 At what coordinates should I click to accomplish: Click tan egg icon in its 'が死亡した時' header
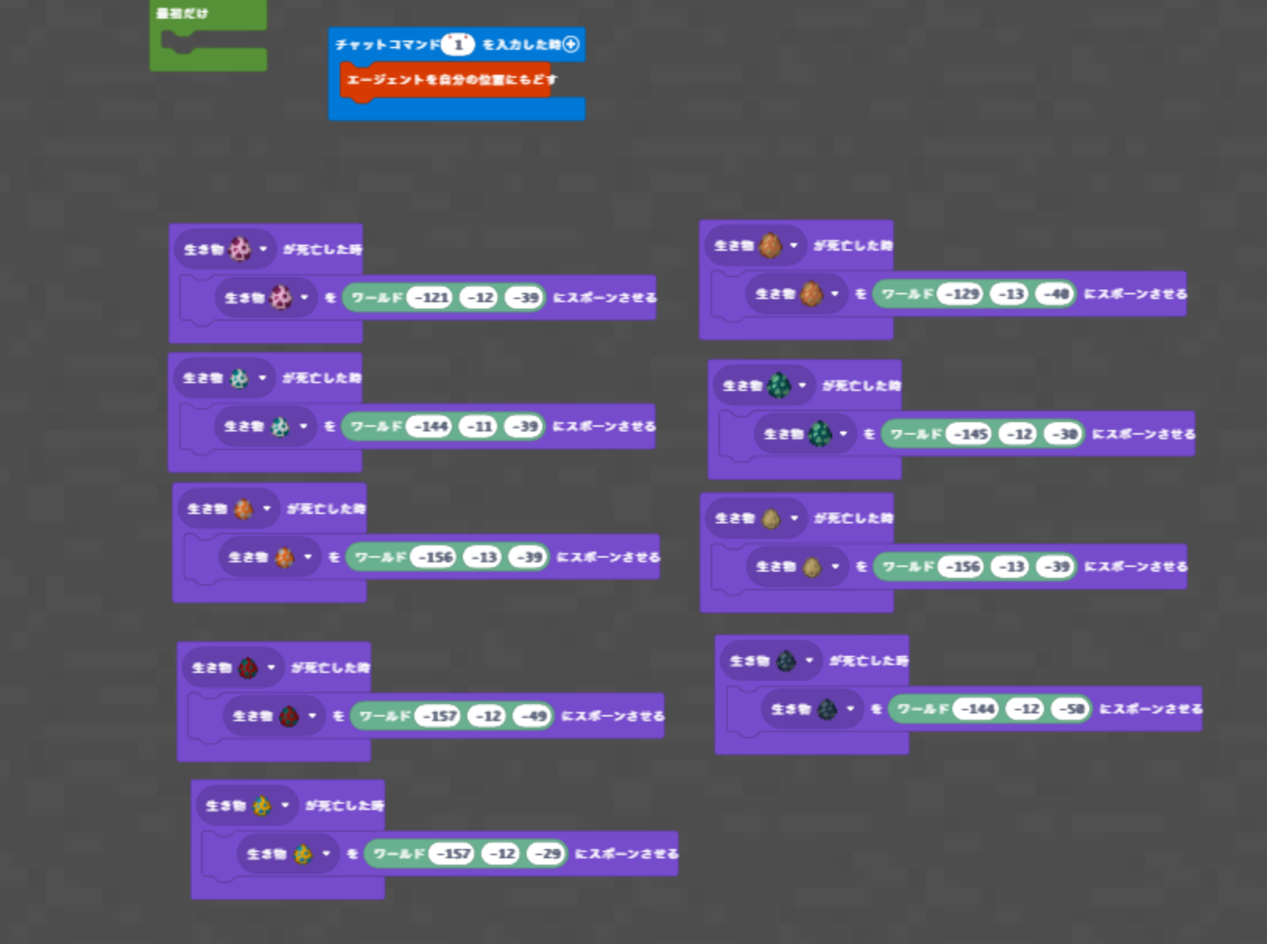coord(771,519)
